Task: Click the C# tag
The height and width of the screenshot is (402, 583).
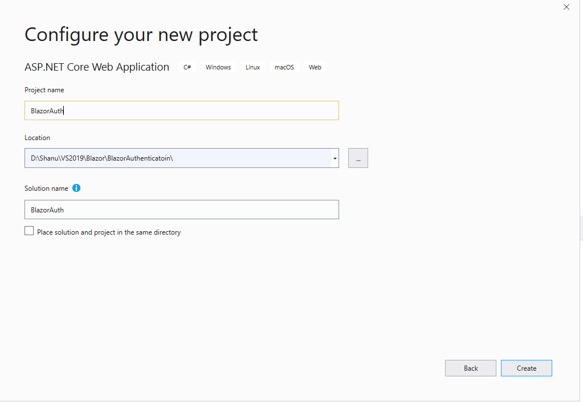Action: coord(187,67)
